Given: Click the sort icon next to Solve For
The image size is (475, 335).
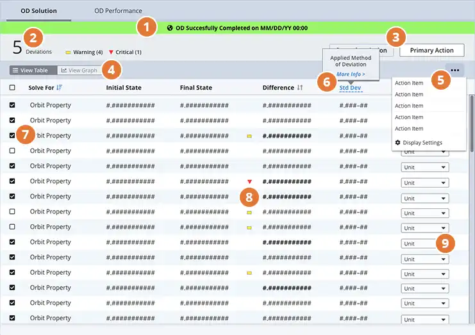Looking at the screenshot, I should pos(60,88).
